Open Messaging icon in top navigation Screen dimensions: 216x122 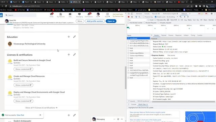click(79, 15)
